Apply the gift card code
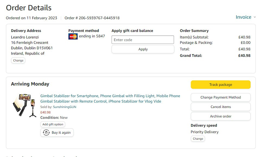Screen dimensions: 259x157 pos(143,49)
